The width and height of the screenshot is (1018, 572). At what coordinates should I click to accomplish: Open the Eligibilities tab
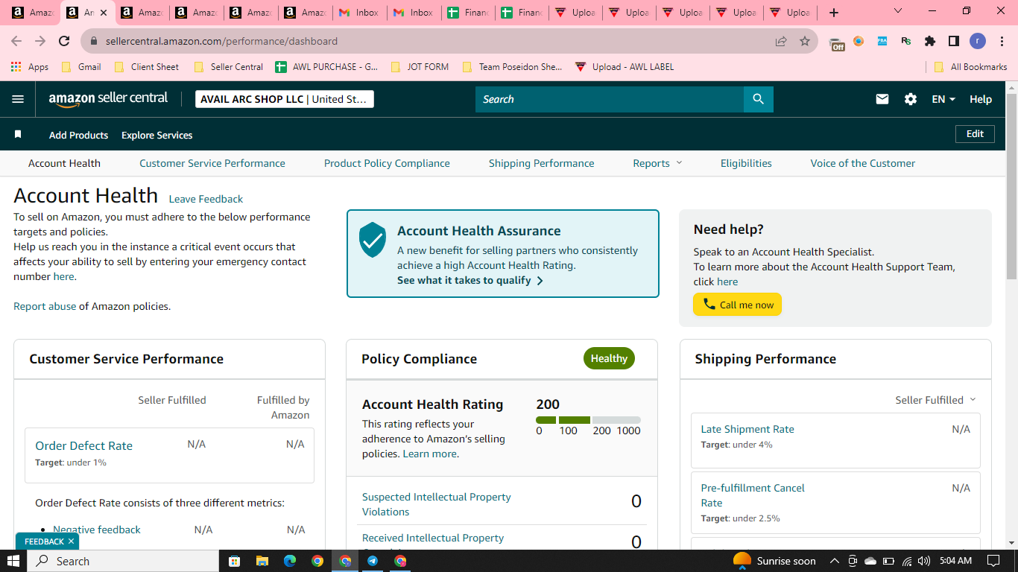click(x=746, y=163)
